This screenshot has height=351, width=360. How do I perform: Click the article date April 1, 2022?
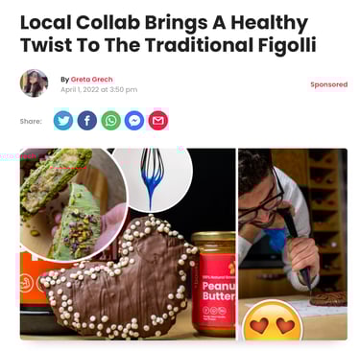pos(99,90)
